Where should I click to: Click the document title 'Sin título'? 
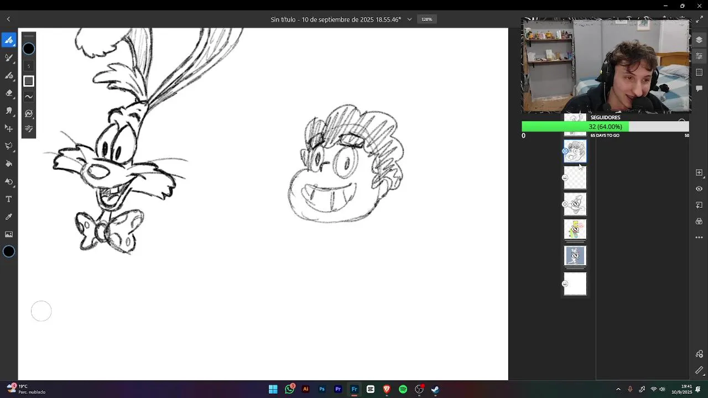click(x=283, y=19)
